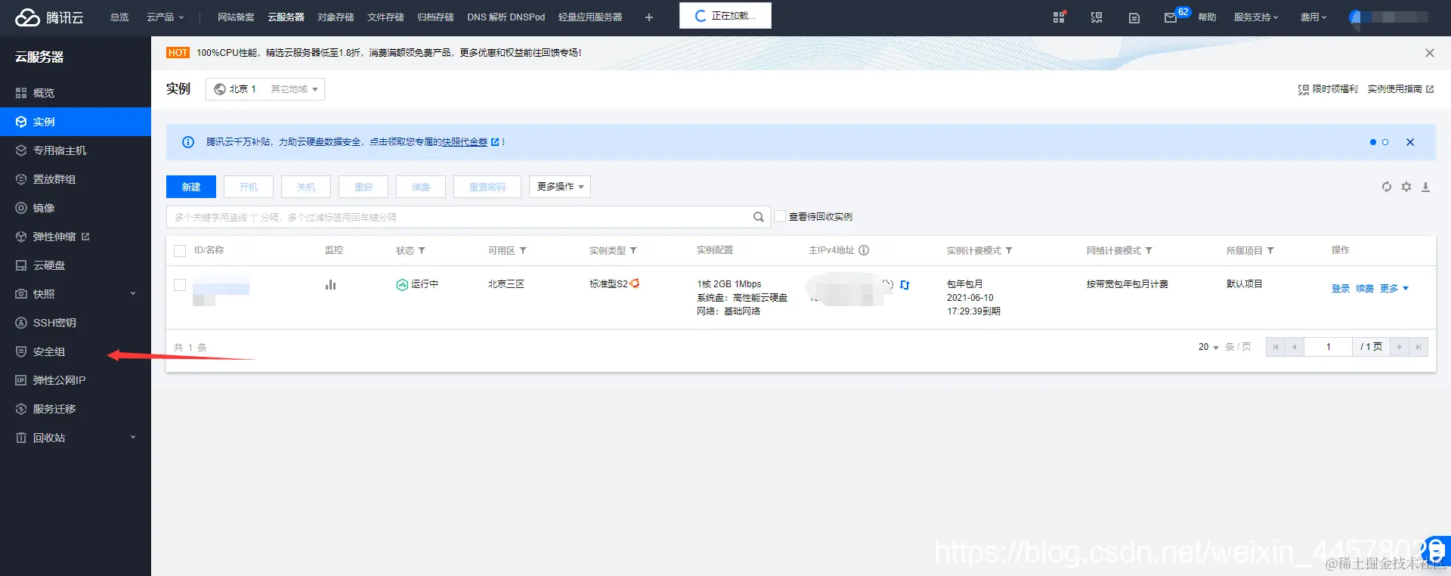Expand the 回收站 sidebar group

76,438
